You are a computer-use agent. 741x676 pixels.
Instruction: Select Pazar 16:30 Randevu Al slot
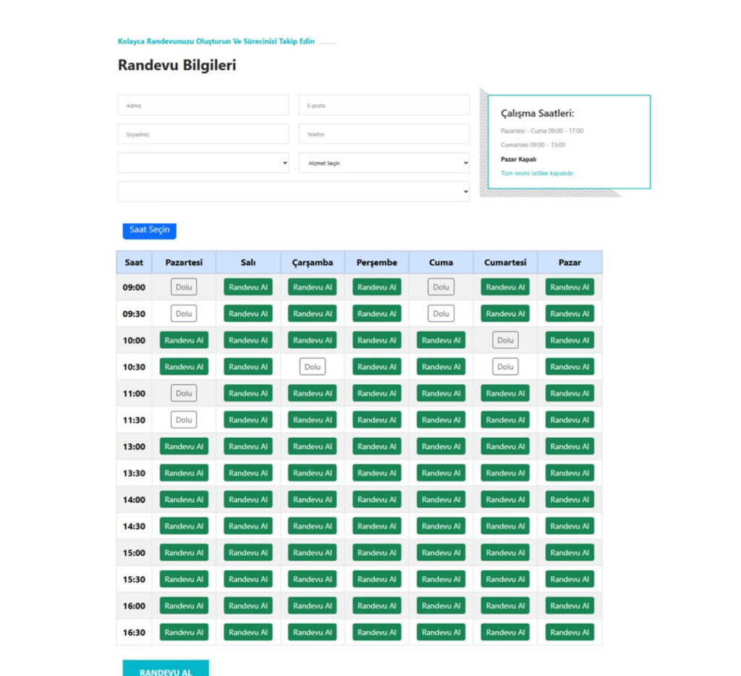[569, 633]
